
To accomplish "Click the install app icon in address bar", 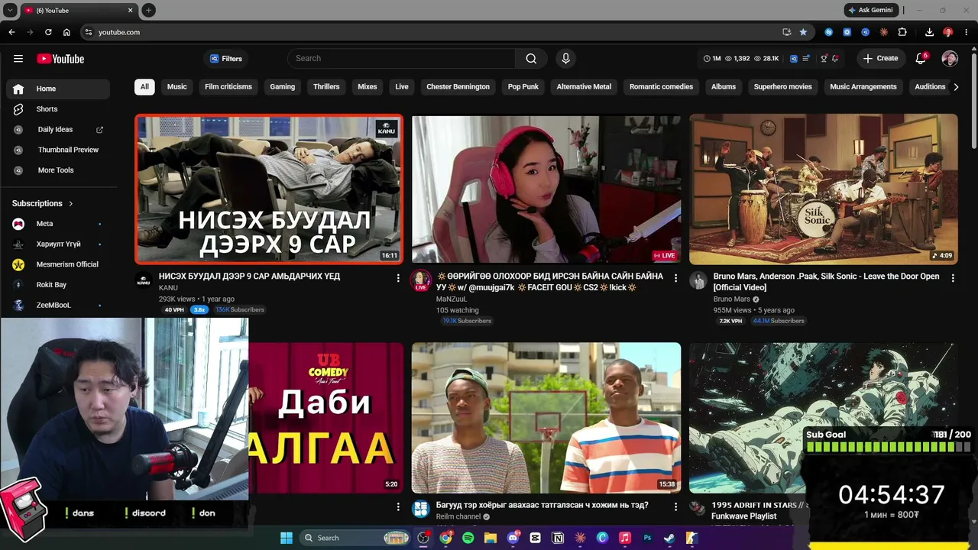I will click(786, 32).
